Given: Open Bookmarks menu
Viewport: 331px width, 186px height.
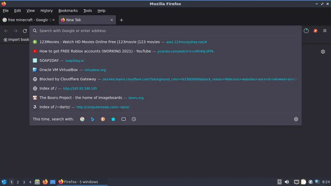Looking at the screenshot, I should [x=68, y=11].
